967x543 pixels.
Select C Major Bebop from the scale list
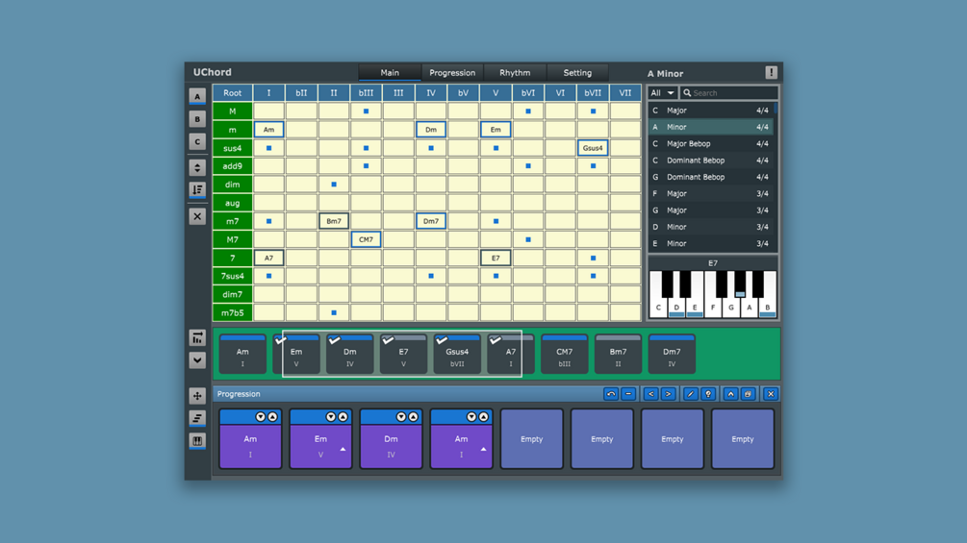[x=711, y=143]
